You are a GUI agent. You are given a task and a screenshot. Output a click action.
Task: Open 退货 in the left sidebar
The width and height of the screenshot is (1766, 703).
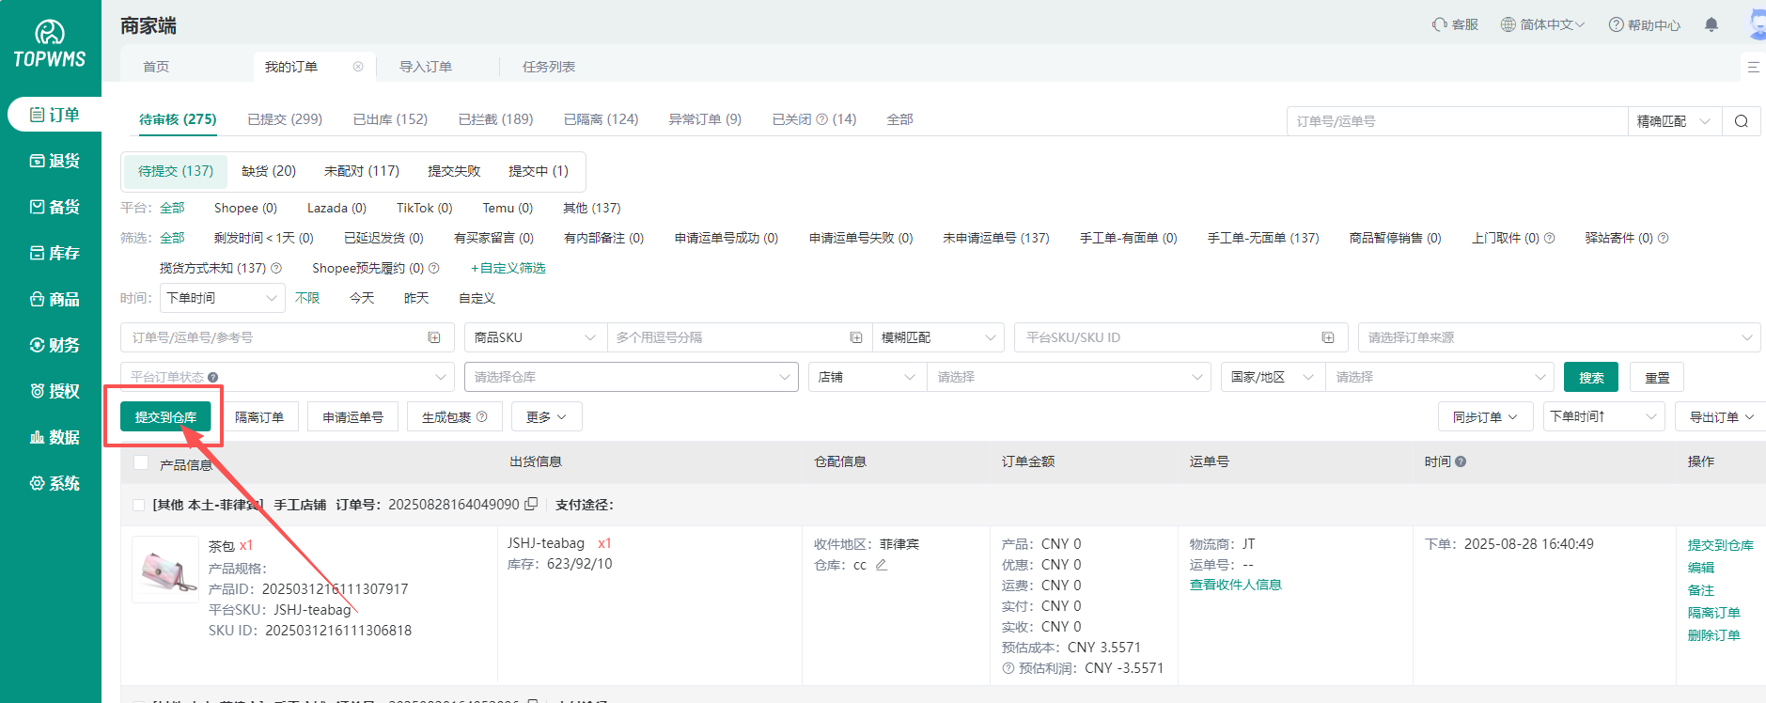54,161
